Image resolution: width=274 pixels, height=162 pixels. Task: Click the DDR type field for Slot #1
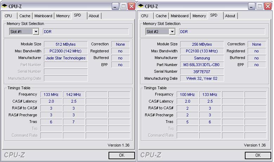point(86,32)
